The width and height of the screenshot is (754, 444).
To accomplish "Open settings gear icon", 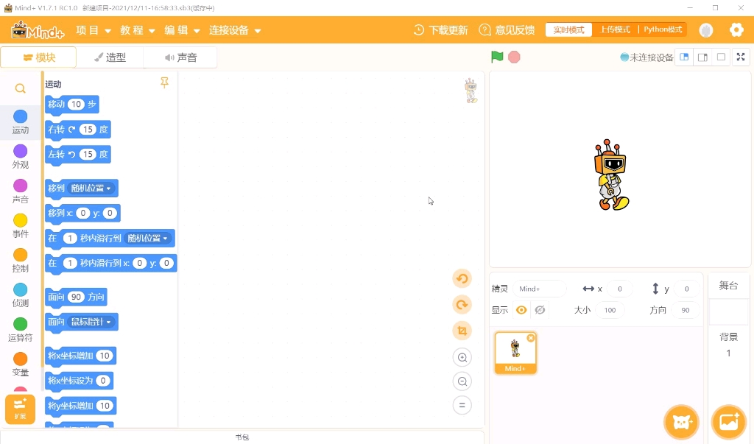I will pos(736,30).
